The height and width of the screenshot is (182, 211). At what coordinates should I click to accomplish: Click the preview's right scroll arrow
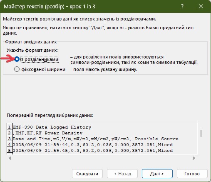point(194,158)
